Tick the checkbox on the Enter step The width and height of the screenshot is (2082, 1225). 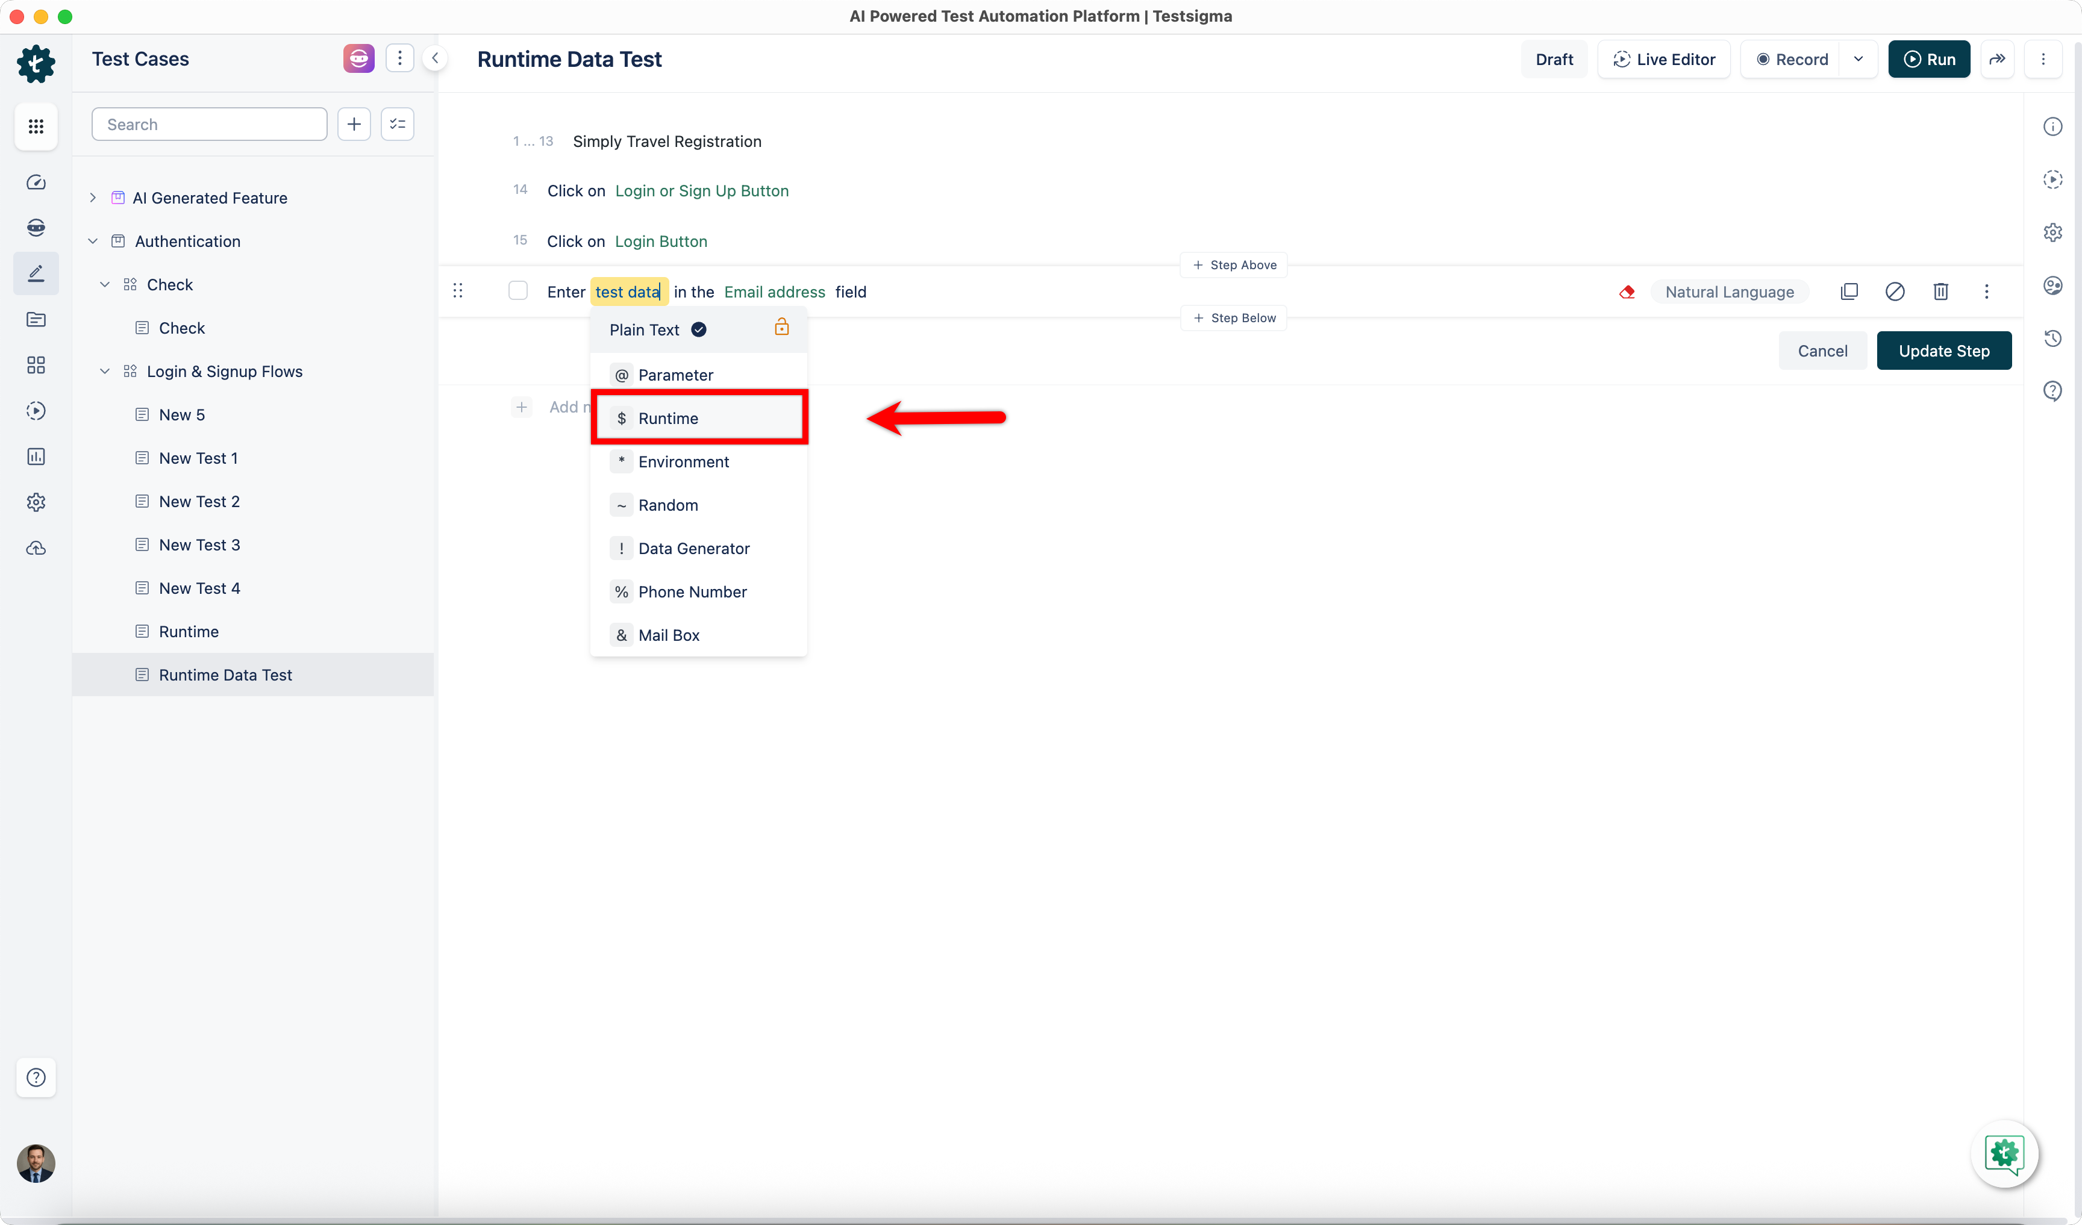[x=518, y=291]
